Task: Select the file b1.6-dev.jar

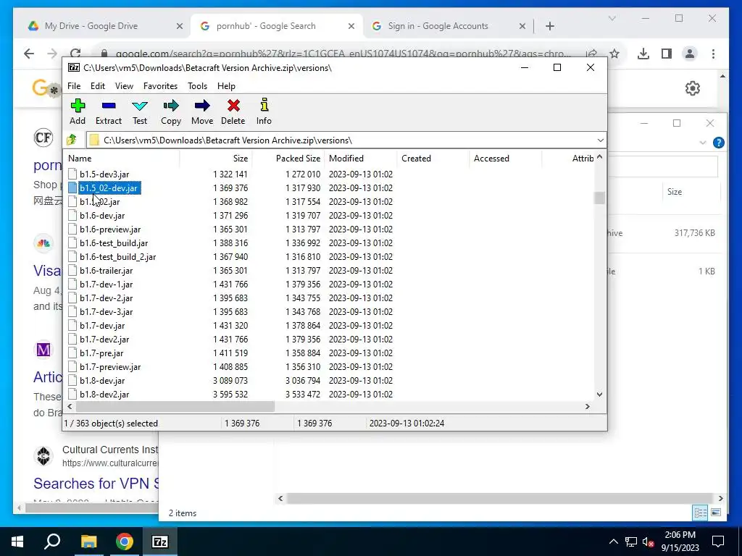Action: click(x=102, y=216)
